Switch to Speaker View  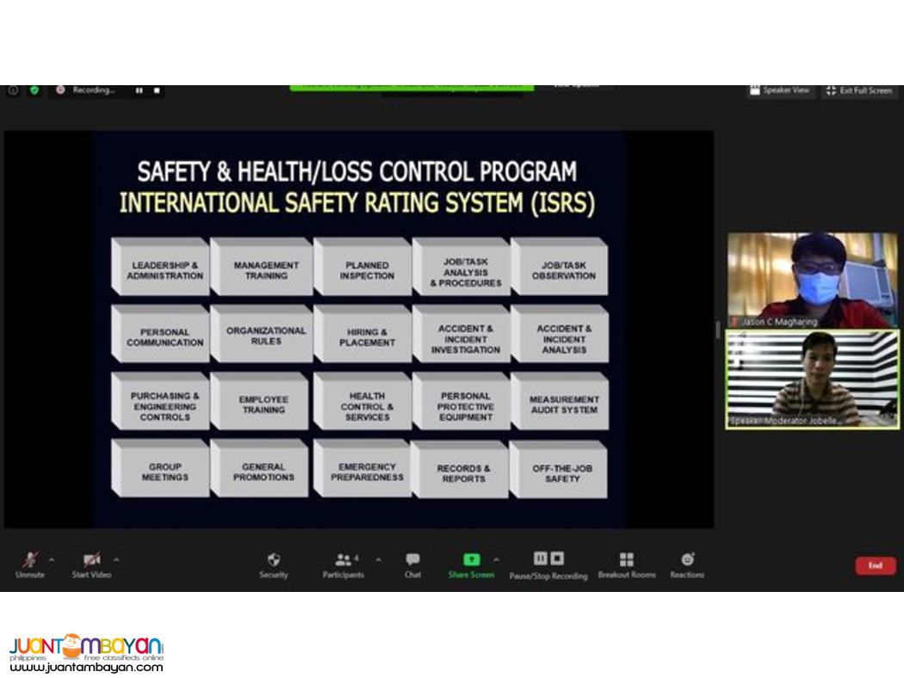[779, 90]
